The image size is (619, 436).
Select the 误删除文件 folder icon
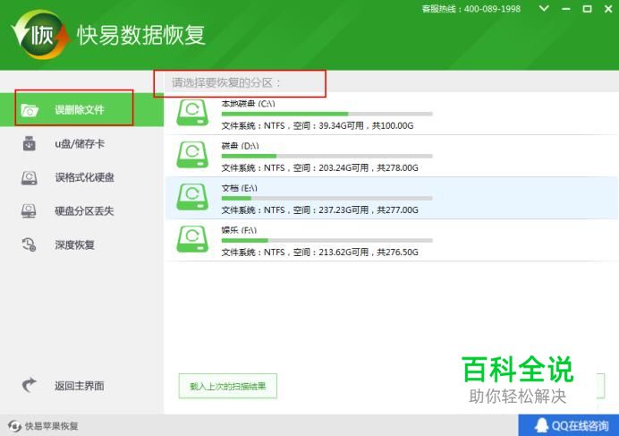30,110
